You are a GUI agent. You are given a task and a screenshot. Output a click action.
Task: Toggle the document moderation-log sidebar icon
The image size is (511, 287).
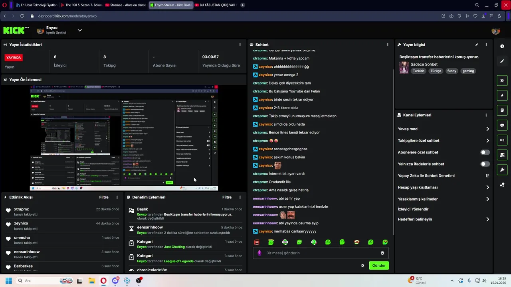click(x=502, y=110)
